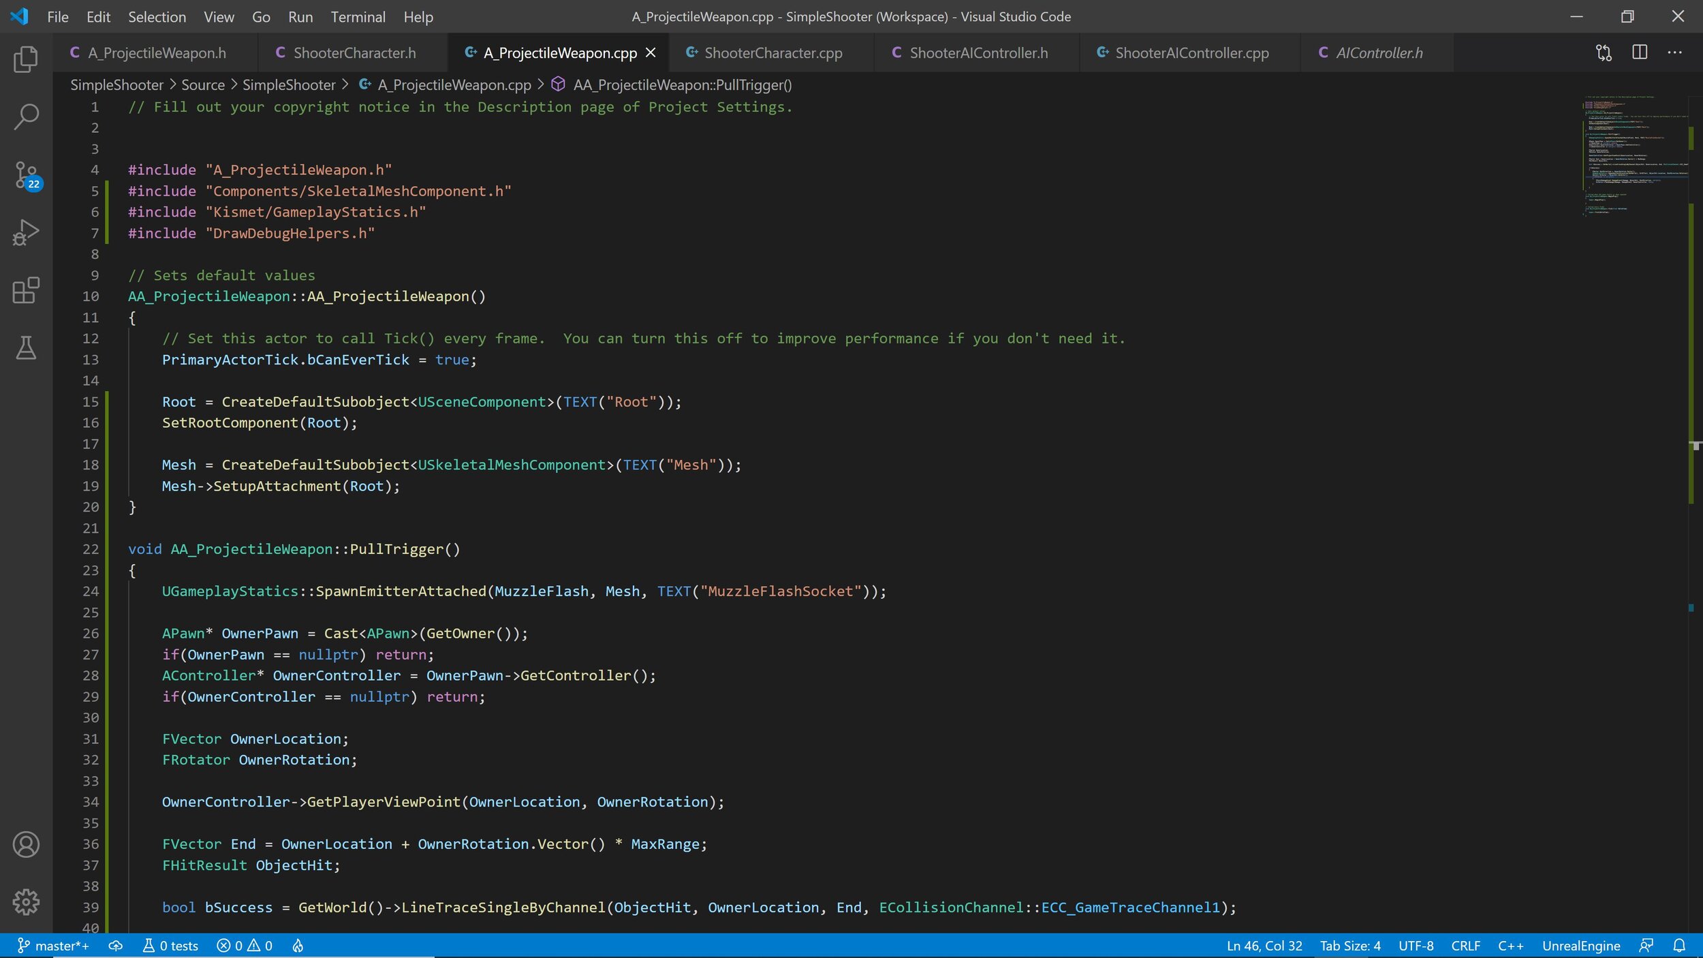The height and width of the screenshot is (958, 1703).
Task: Open the View menu
Action: (219, 16)
